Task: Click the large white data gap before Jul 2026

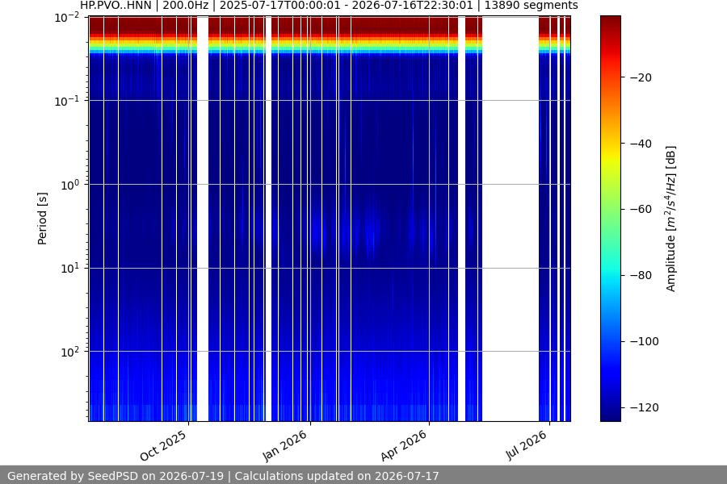Action: tap(511, 219)
